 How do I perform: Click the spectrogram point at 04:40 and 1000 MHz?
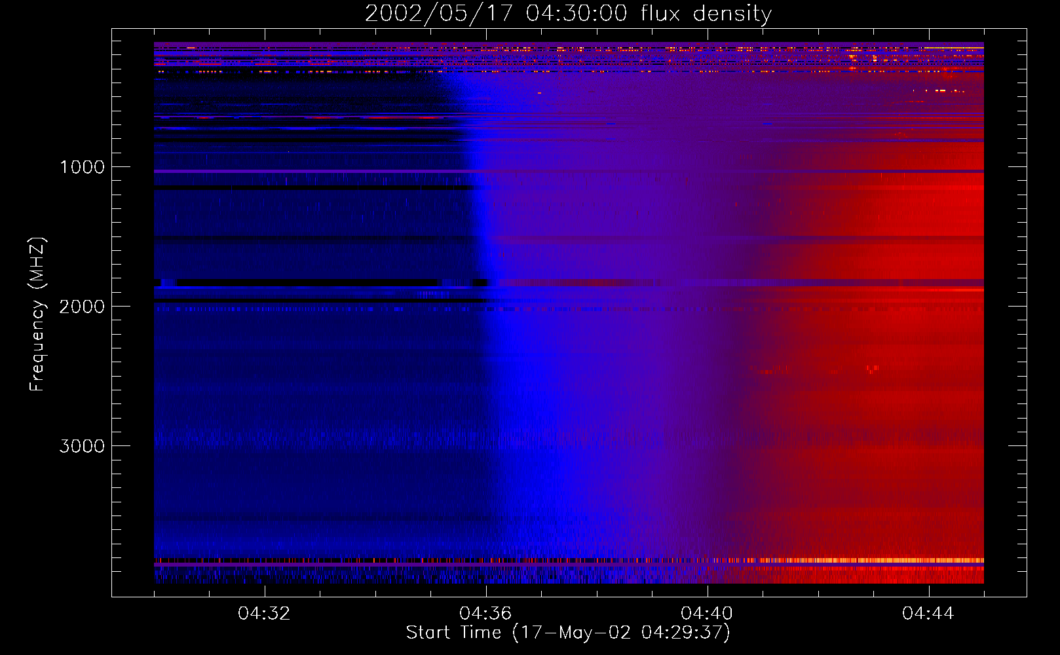[708, 166]
